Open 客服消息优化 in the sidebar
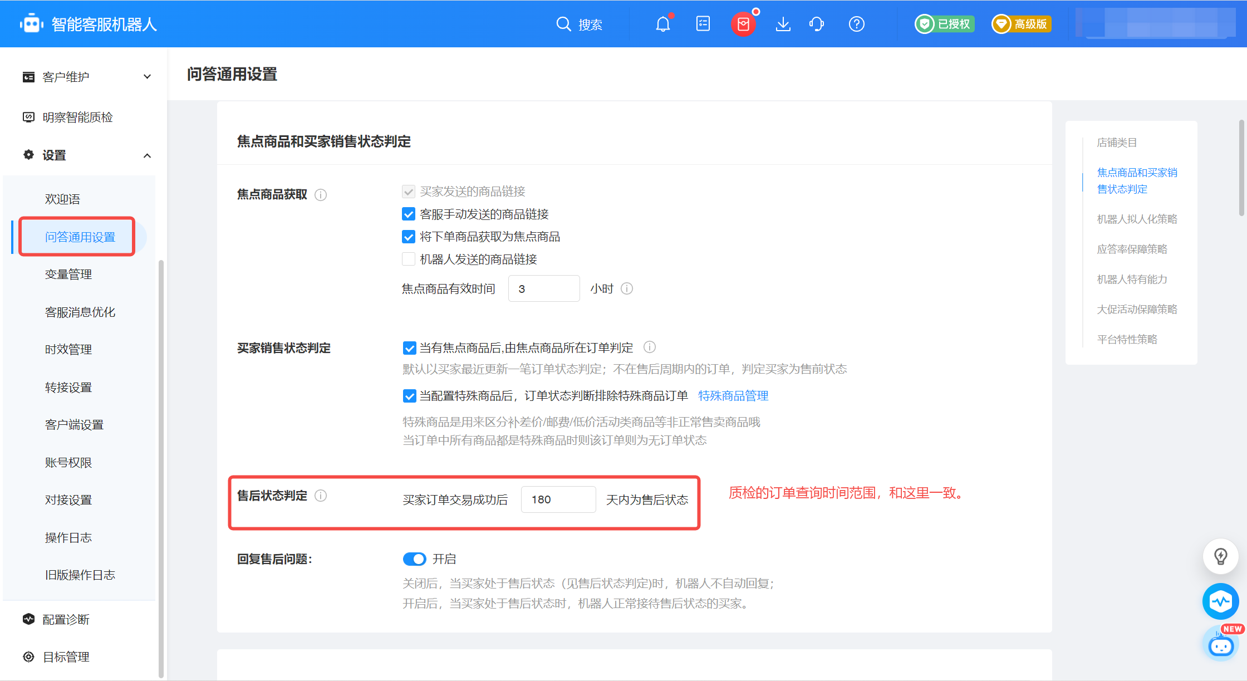The height and width of the screenshot is (681, 1247). (80, 312)
